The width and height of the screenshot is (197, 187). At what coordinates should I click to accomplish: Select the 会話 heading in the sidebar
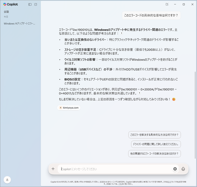pos(6,12)
